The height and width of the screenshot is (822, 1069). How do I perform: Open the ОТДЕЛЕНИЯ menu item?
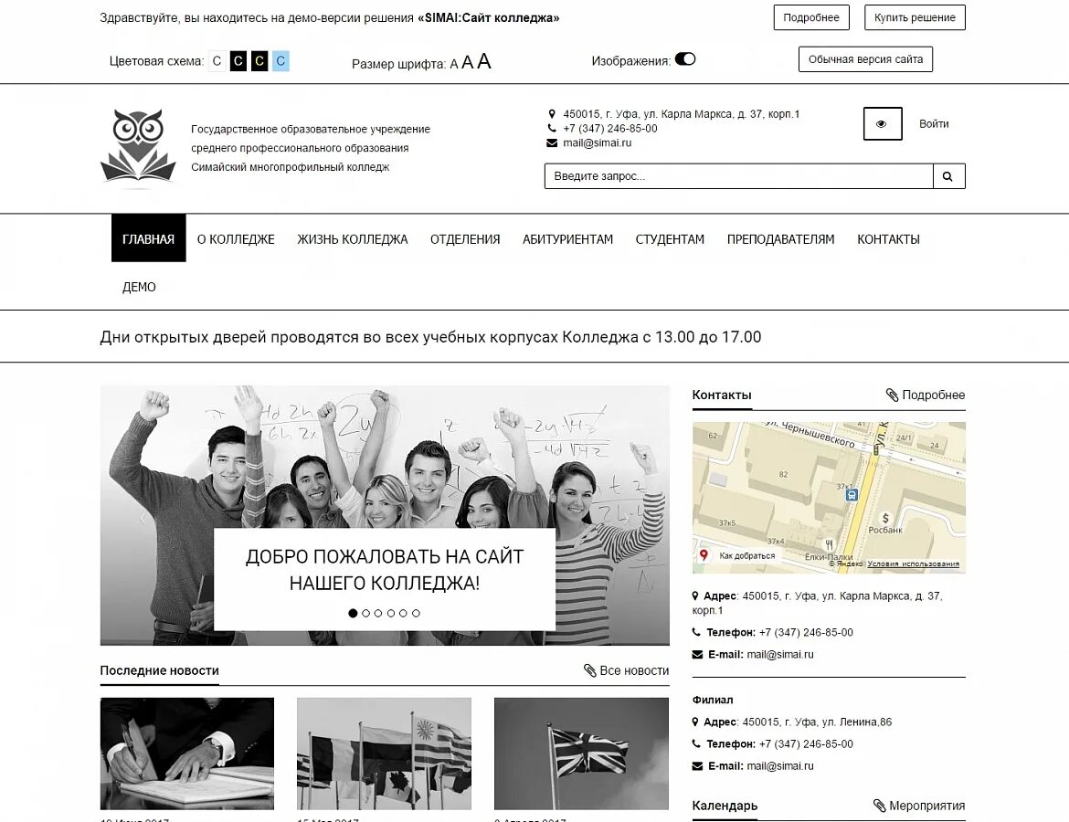click(465, 239)
